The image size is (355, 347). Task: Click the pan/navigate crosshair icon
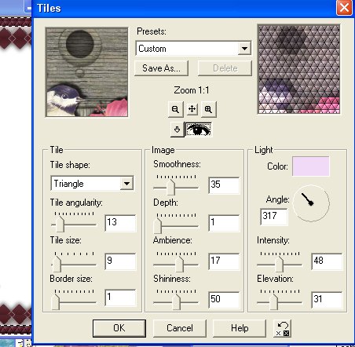point(192,109)
